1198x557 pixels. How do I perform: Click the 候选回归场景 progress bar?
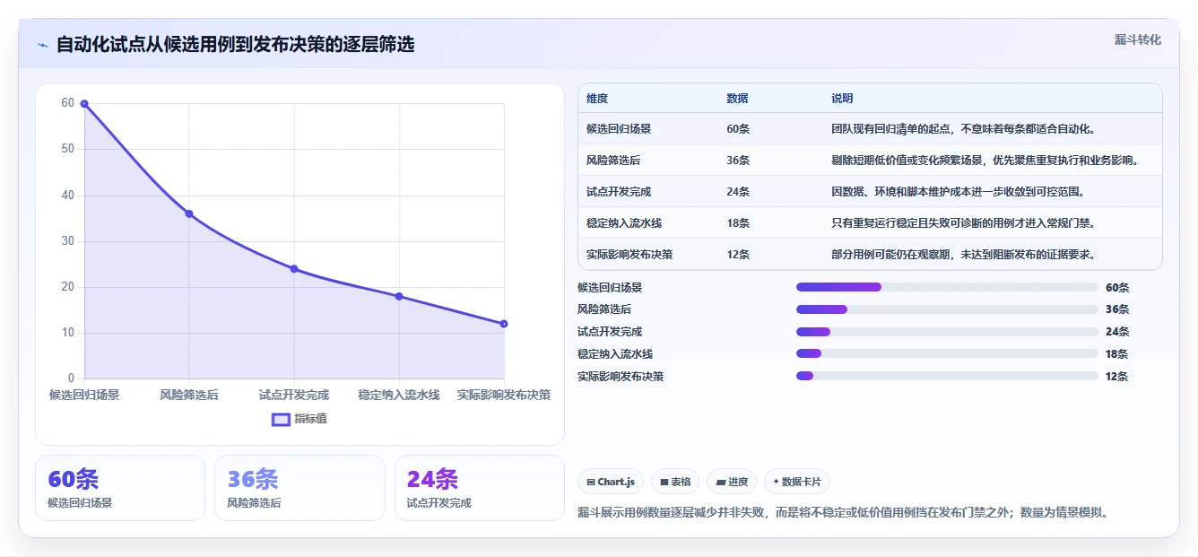(x=947, y=287)
